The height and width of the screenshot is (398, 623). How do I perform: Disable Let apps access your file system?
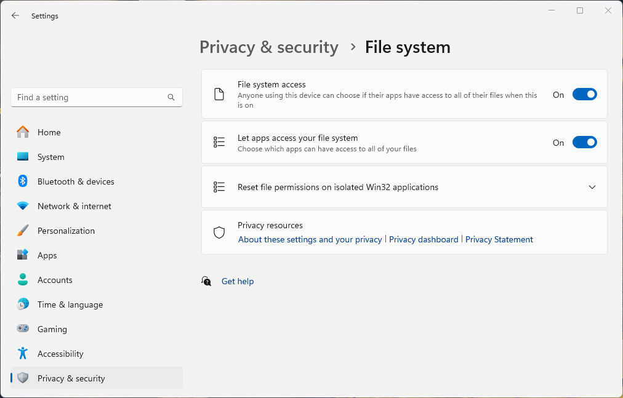coord(584,142)
